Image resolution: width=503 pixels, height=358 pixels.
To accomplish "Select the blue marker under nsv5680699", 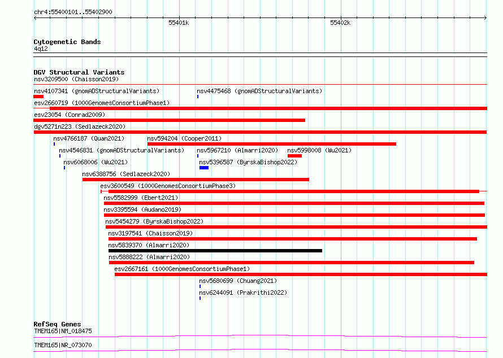I will pos(200,286).
